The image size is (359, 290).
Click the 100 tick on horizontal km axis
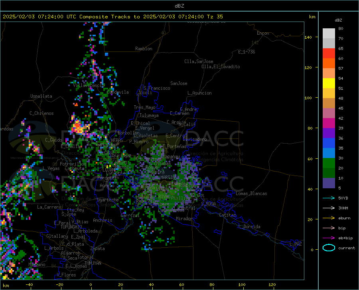242,284
